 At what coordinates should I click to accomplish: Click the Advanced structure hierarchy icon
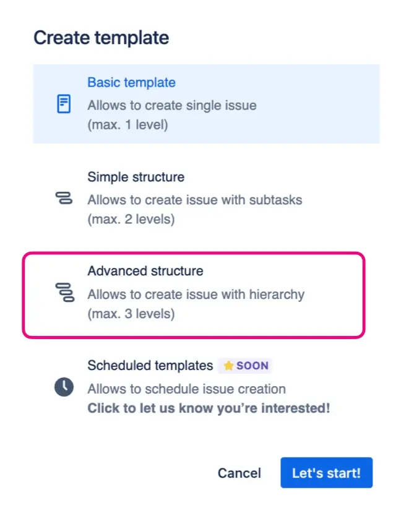(x=64, y=292)
